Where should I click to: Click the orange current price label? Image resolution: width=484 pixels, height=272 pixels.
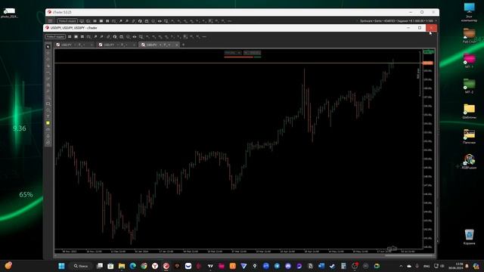tap(428, 63)
